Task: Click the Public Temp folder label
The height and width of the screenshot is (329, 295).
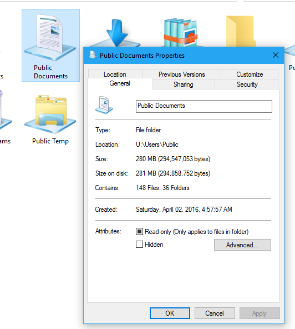Action: (x=50, y=141)
